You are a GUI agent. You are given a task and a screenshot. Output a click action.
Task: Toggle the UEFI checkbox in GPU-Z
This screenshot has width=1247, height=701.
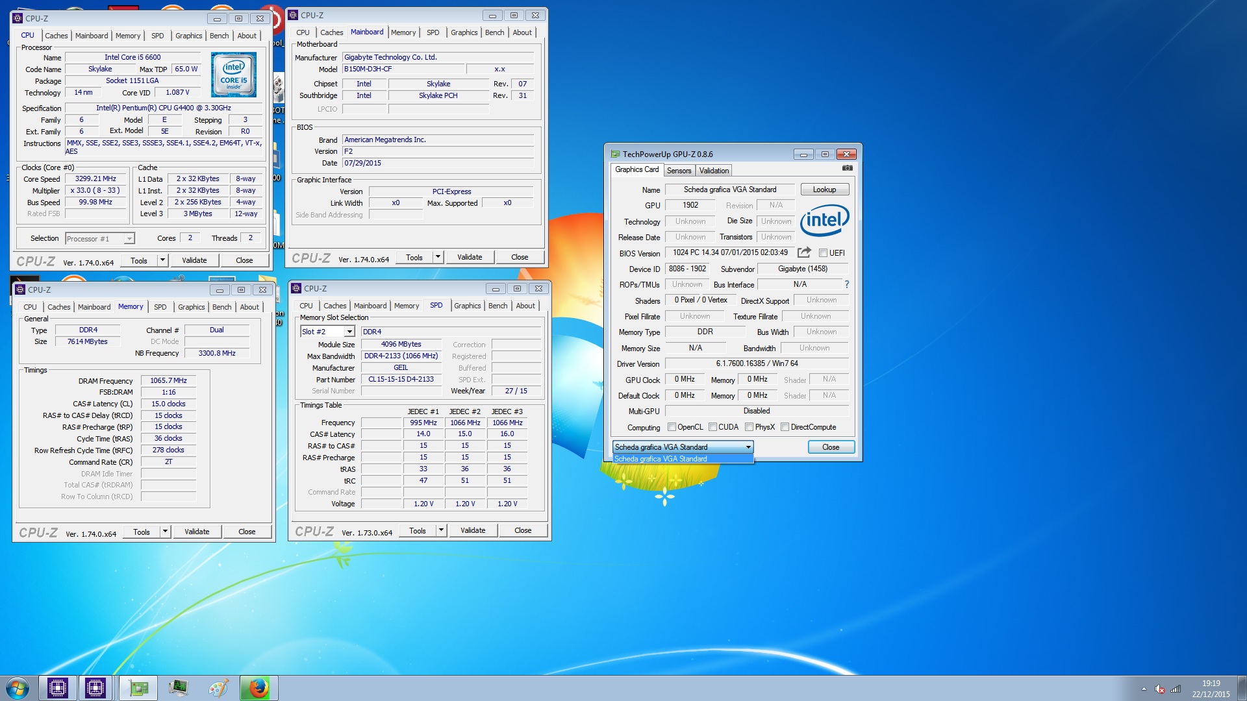tap(823, 253)
